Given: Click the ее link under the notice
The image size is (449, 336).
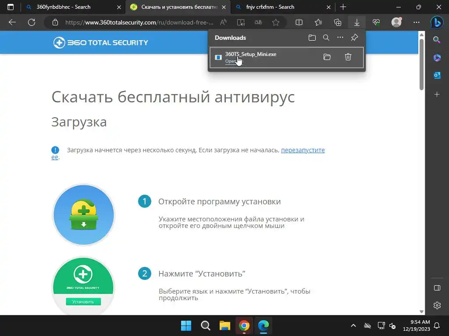Looking at the screenshot, I should pyautogui.click(x=55, y=157).
